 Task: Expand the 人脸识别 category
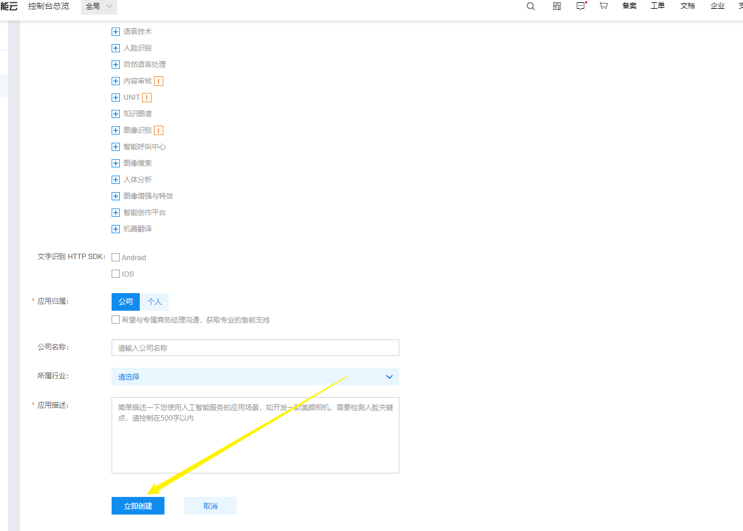click(116, 48)
